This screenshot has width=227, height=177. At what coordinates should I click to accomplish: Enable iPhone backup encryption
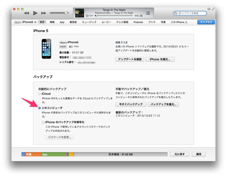[43, 122]
